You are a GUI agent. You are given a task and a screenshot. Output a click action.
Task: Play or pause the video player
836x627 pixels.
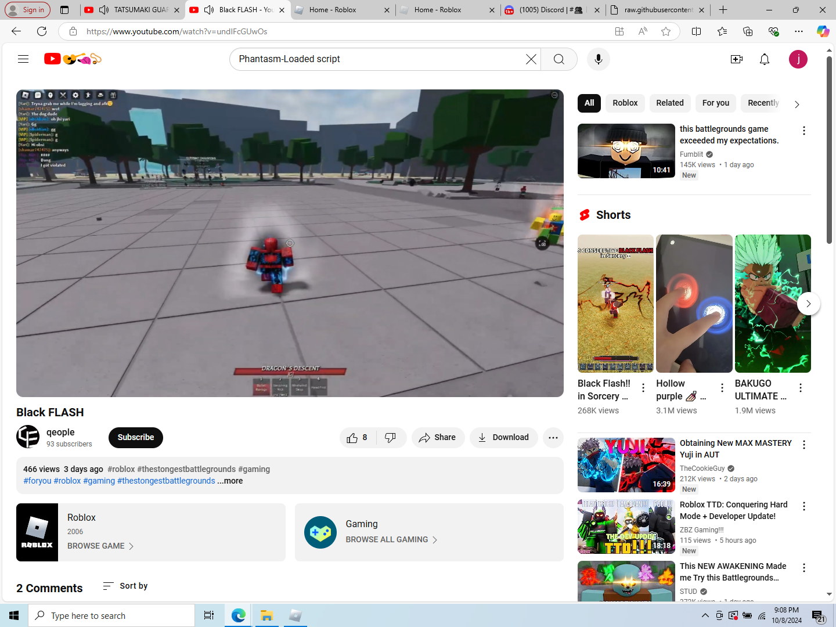click(290, 243)
